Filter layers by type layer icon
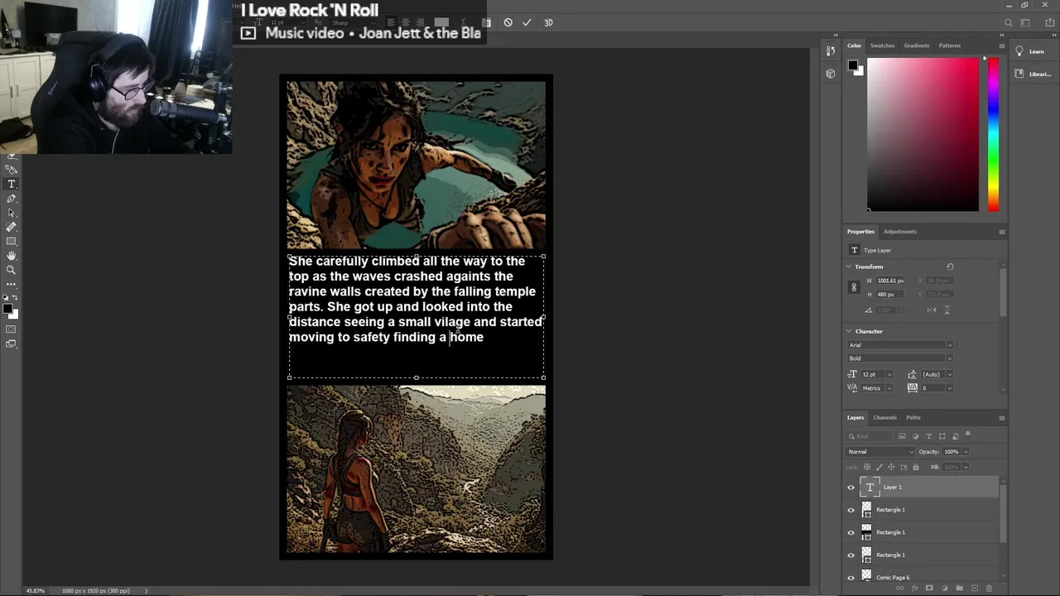This screenshot has width=1060, height=596. pos(929,436)
